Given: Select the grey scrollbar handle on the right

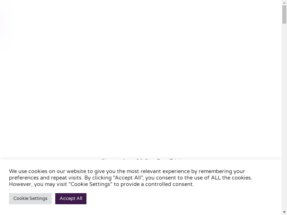Looking at the screenshot, I should click(x=284, y=14).
